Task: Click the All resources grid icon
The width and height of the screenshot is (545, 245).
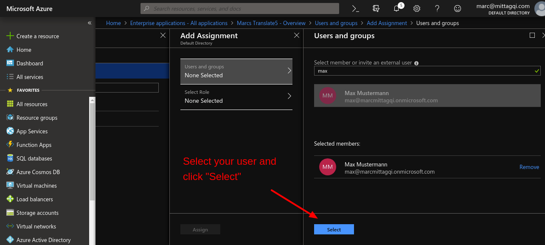Action: point(10,104)
